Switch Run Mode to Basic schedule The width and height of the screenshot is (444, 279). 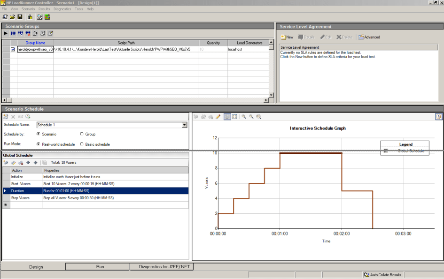tap(81, 144)
